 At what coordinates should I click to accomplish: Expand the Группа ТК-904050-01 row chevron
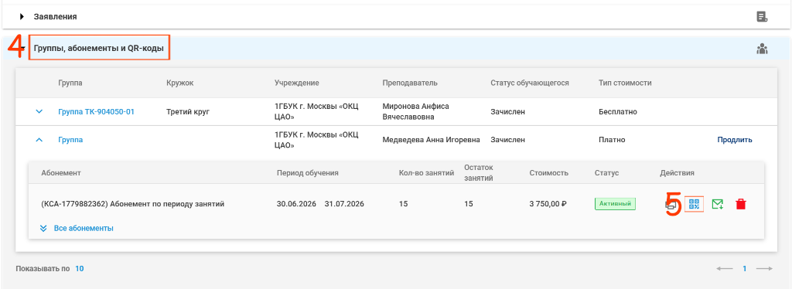[x=39, y=111]
